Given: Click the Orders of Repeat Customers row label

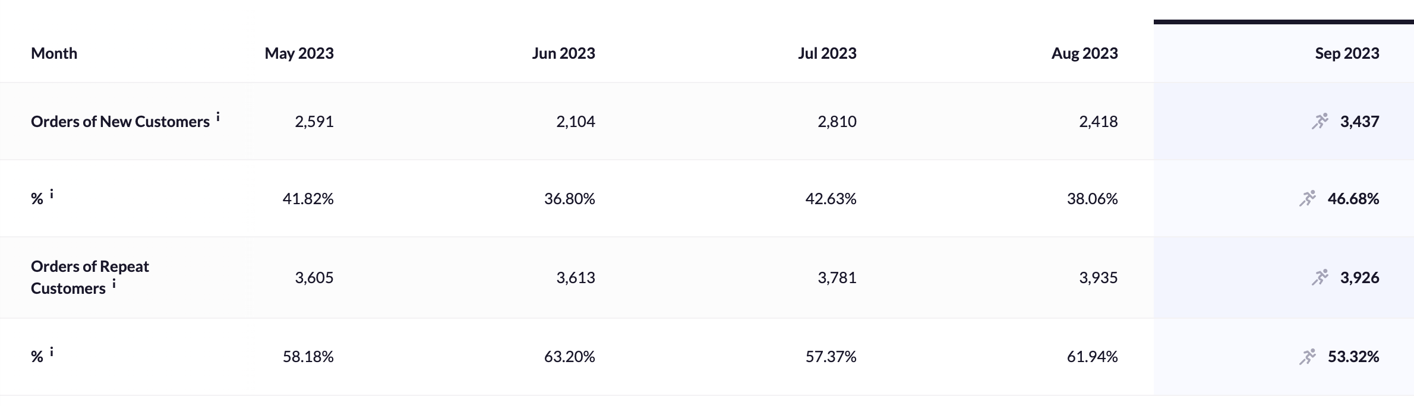Looking at the screenshot, I should [x=90, y=277].
